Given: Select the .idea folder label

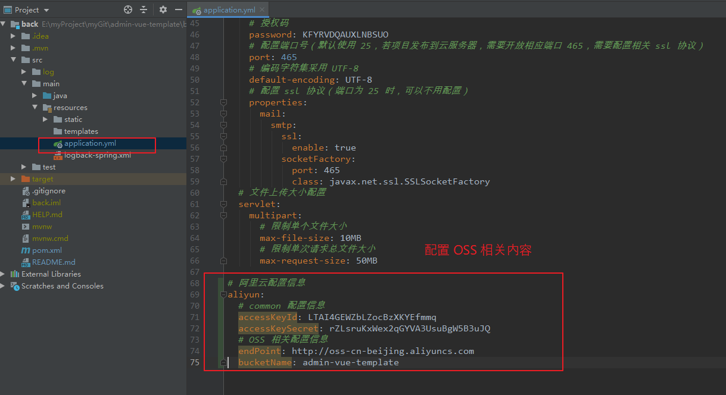Looking at the screenshot, I should pyautogui.click(x=40, y=36).
